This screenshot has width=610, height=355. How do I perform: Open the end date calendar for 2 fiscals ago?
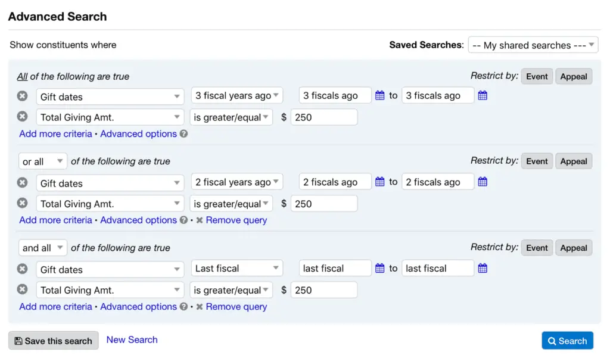(483, 182)
